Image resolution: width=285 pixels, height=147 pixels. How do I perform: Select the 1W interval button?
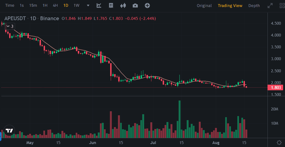76,5
